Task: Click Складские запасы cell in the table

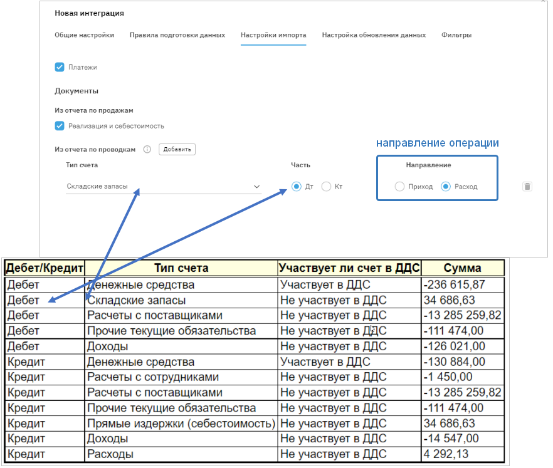Action: point(181,300)
